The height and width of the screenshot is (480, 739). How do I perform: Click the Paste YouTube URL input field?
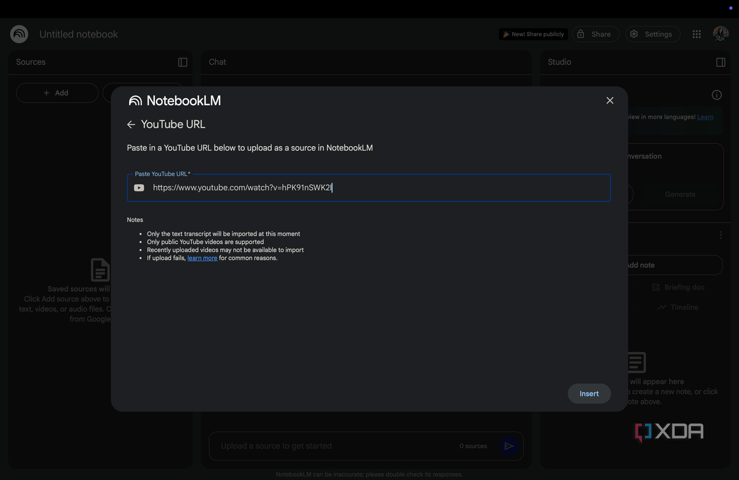[369, 188]
